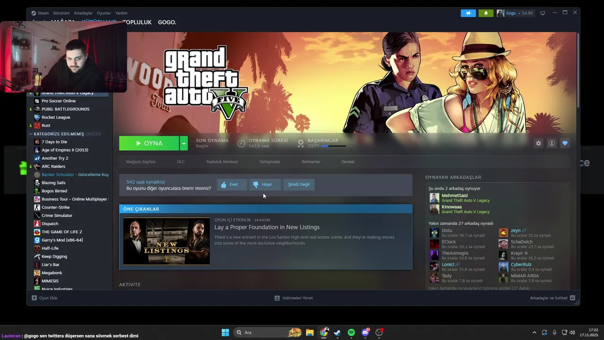Open Lay a Proper Foundation news link
The image size is (604, 340).
point(267,227)
